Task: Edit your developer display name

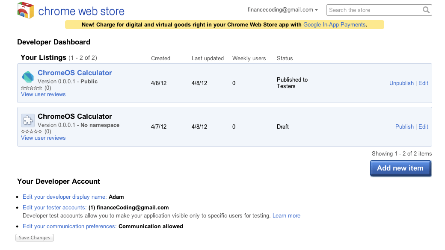Action: [x=65, y=197]
